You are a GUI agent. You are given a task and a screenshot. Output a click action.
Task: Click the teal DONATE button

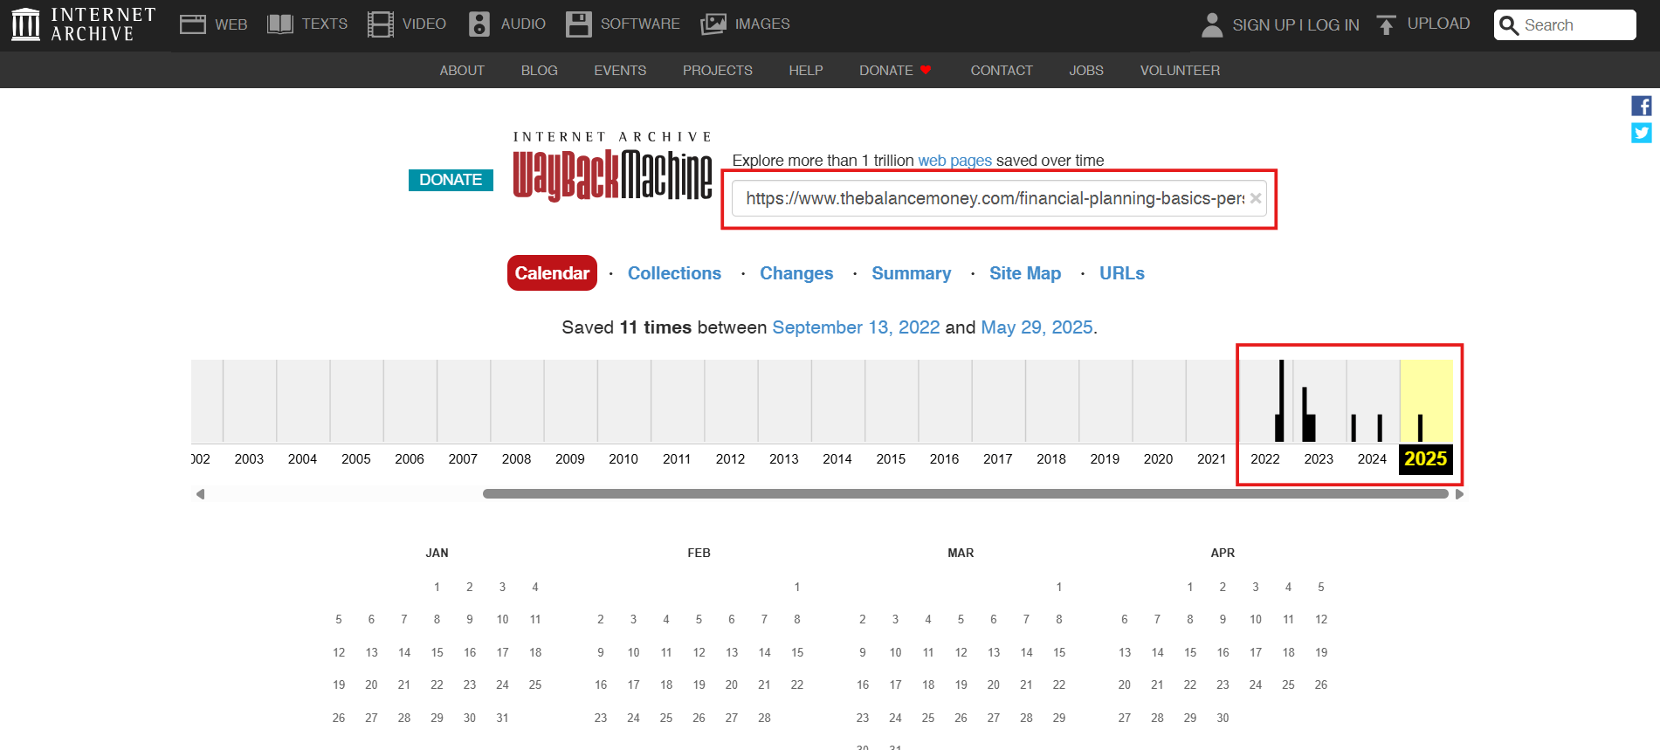coord(451,180)
